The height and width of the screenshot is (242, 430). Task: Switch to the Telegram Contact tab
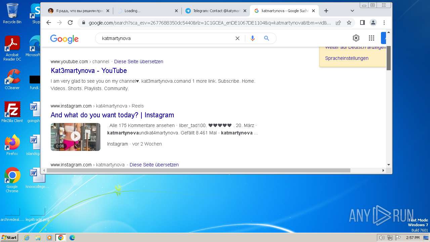(x=217, y=11)
